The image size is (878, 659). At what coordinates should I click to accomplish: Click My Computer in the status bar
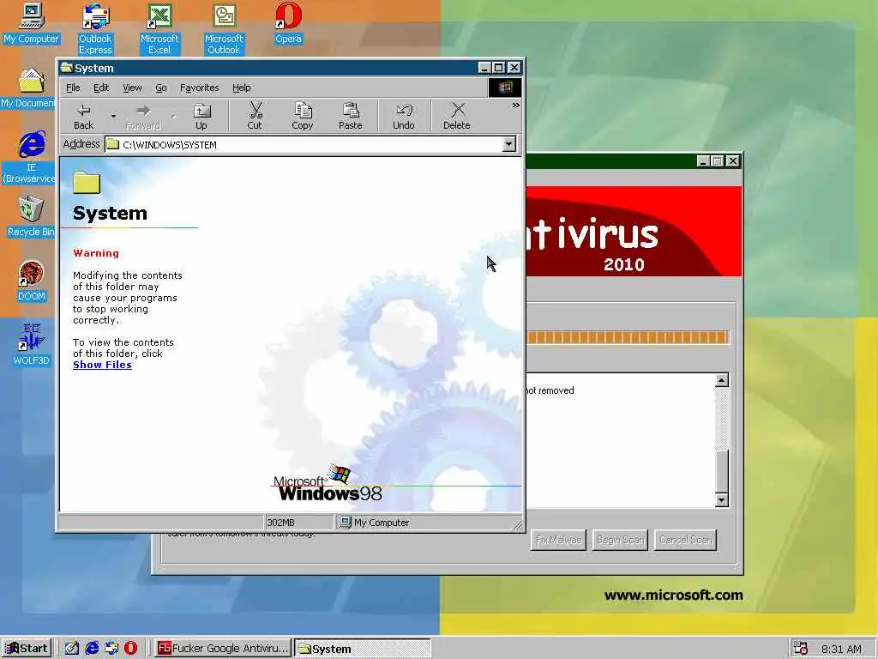pyautogui.click(x=374, y=523)
